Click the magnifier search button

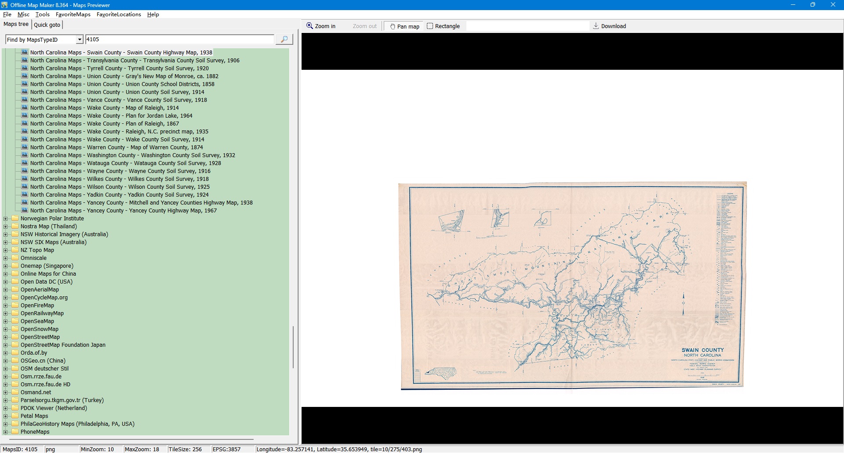coord(284,40)
